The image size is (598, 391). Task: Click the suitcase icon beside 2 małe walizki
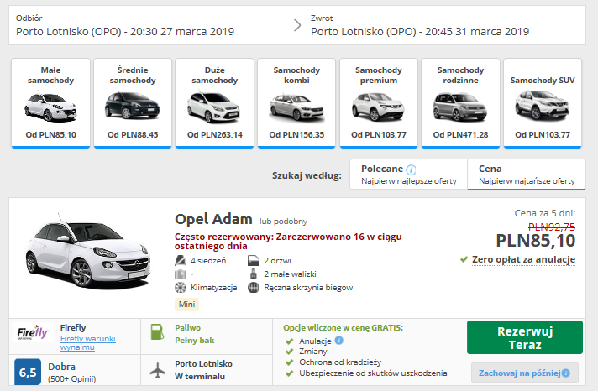coord(254,274)
